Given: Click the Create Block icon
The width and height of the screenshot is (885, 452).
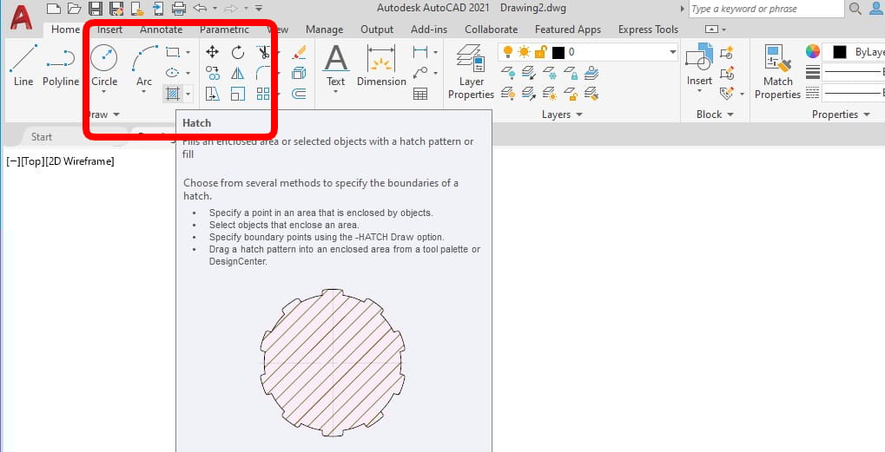Looking at the screenshot, I should [727, 52].
